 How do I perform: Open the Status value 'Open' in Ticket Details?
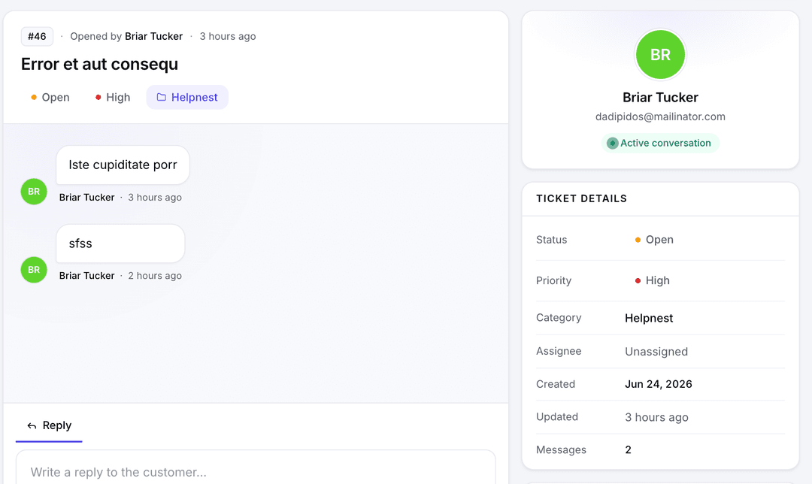click(655, 240)
